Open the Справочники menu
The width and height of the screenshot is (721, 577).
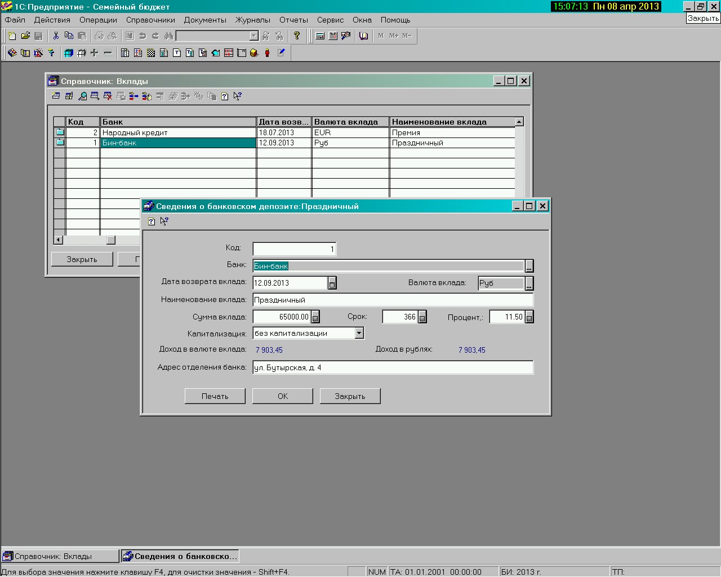(x=150, y=20)
